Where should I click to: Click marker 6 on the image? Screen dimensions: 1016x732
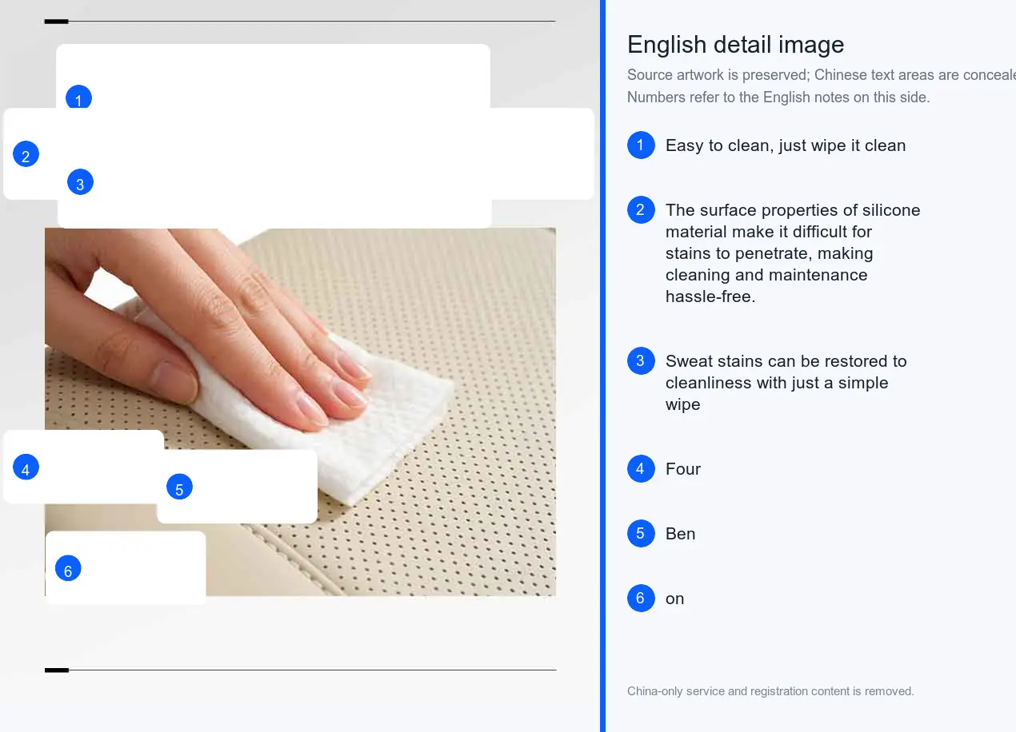(68, 568)
